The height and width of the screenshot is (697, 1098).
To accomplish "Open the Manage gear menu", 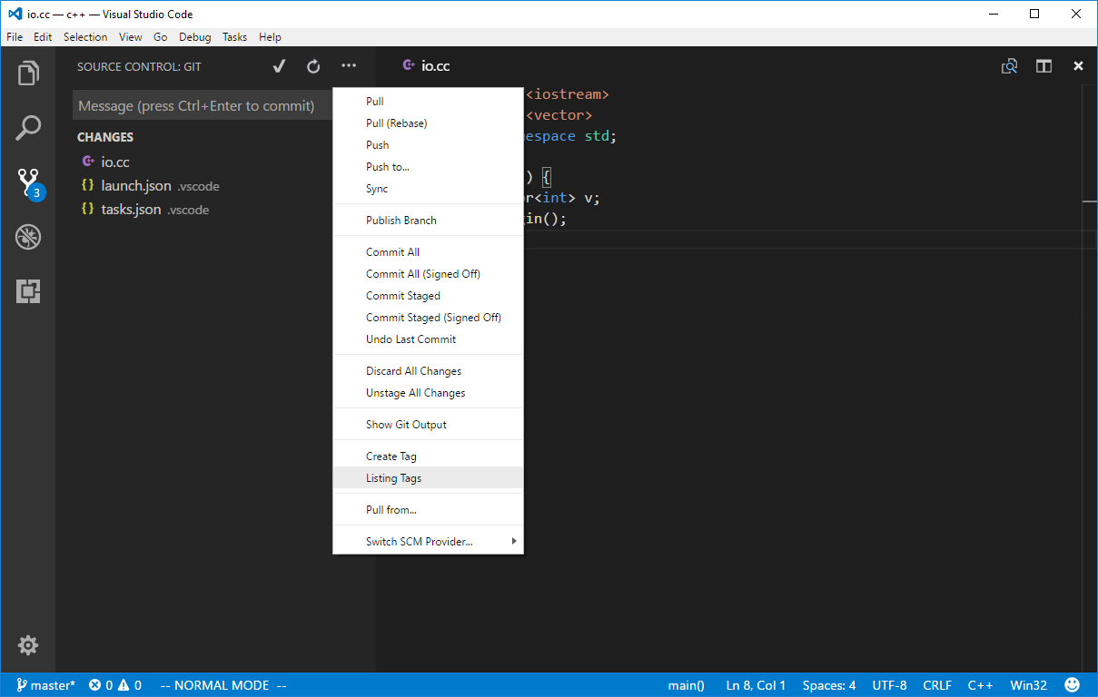I will click(x=28, y=645).
